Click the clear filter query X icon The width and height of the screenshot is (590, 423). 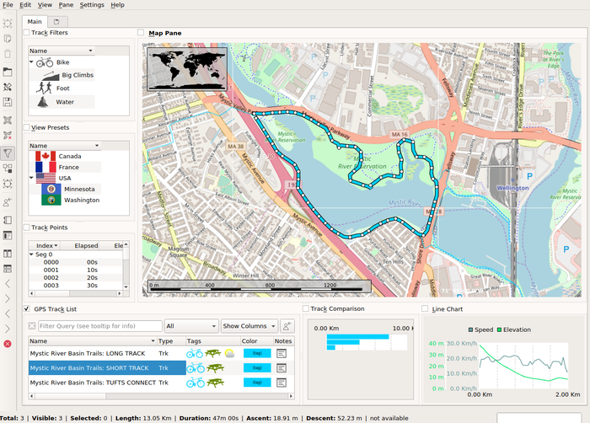(32, 326)
